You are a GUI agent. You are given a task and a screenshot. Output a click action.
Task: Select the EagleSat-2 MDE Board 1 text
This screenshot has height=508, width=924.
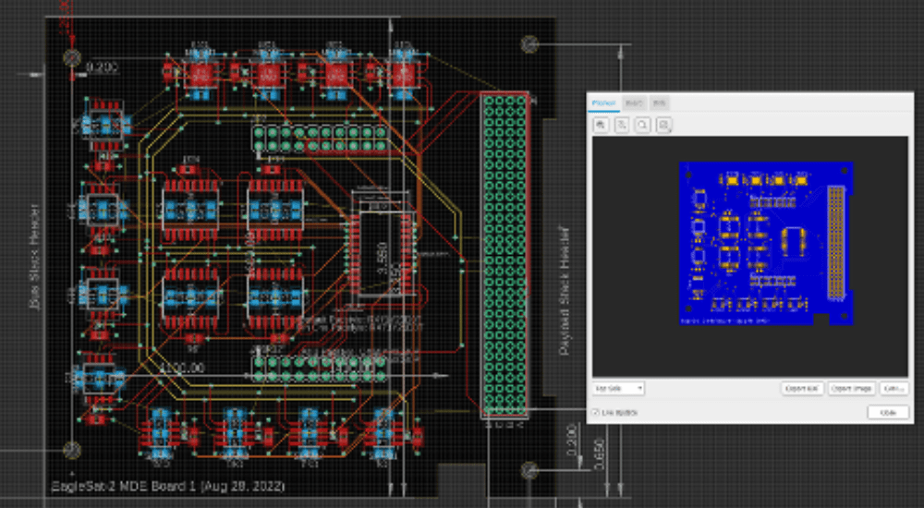(x=167, y=485)
